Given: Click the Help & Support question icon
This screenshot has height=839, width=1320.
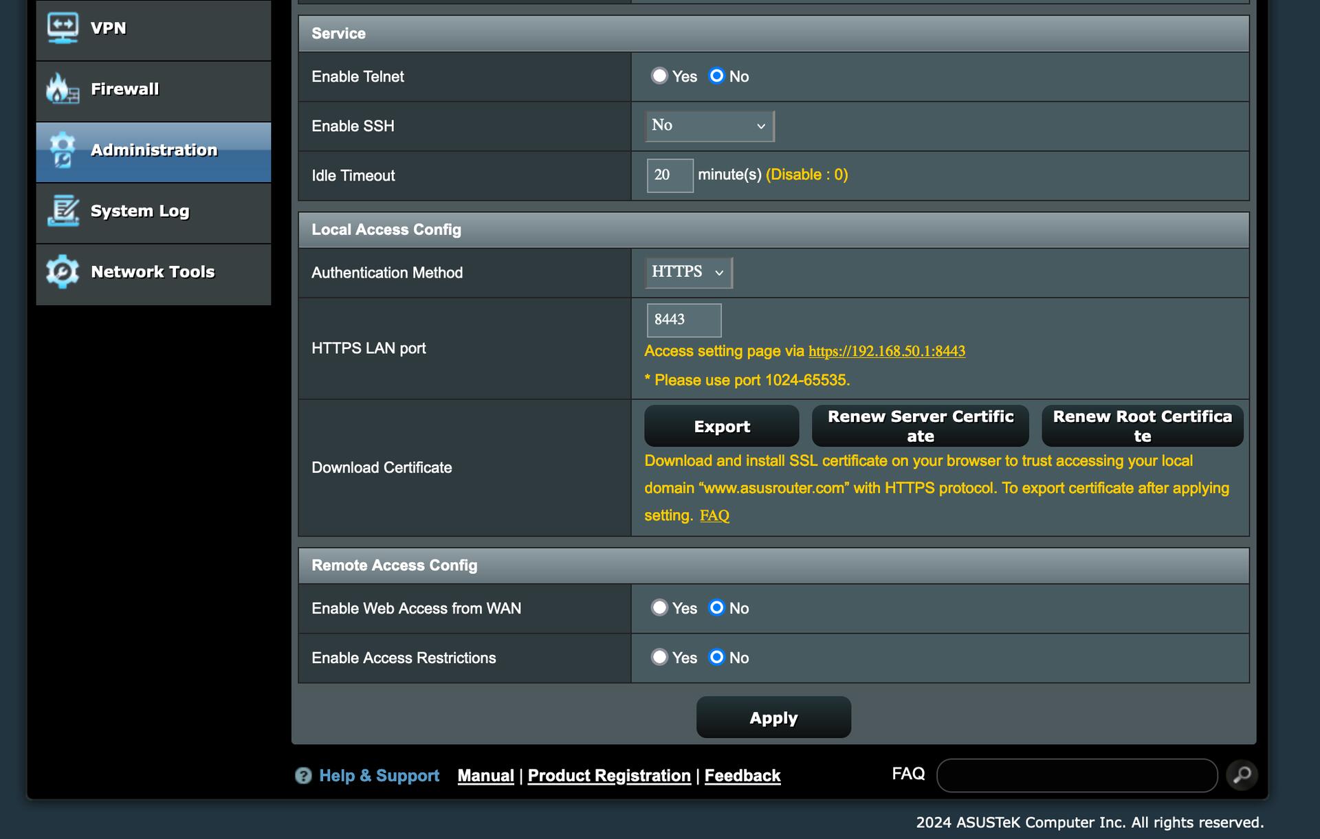Looking at the screenshot, I should (303, 776).
